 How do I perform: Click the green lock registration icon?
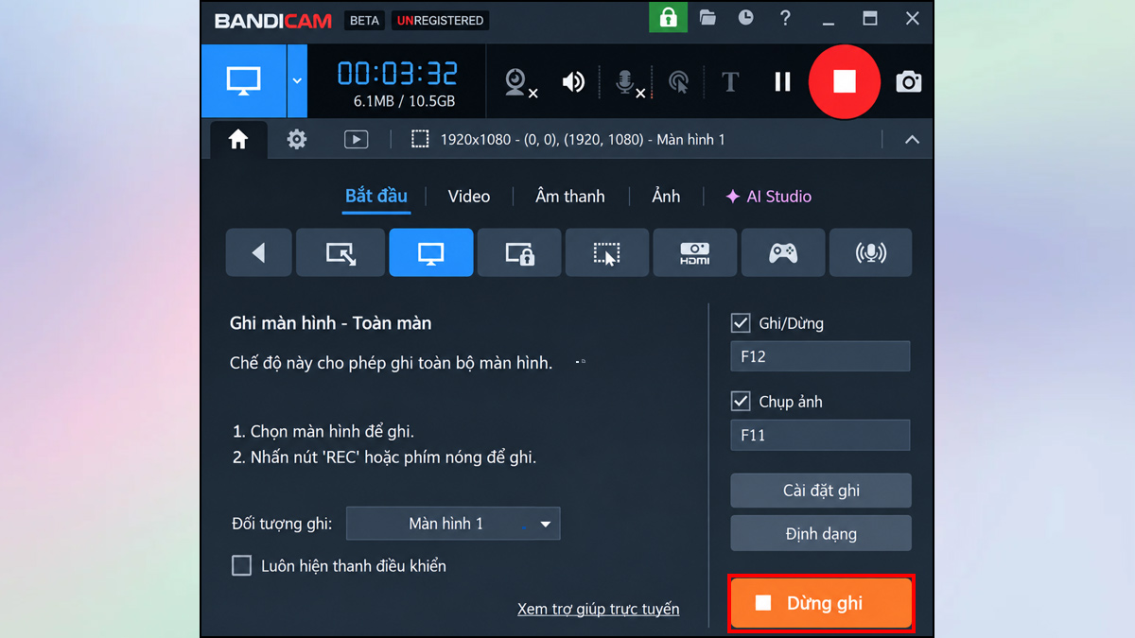[x=668, y=19]
